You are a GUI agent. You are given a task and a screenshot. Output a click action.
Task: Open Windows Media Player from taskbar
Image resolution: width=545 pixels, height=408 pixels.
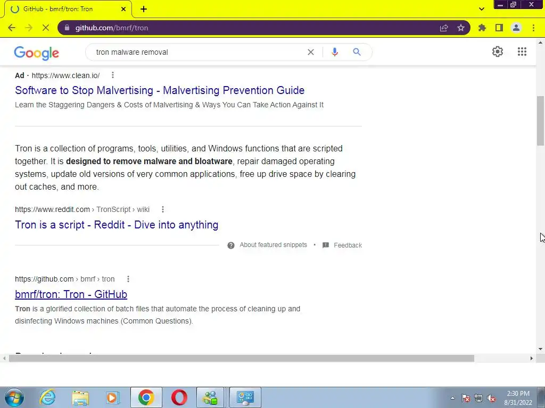pos(113,397)
